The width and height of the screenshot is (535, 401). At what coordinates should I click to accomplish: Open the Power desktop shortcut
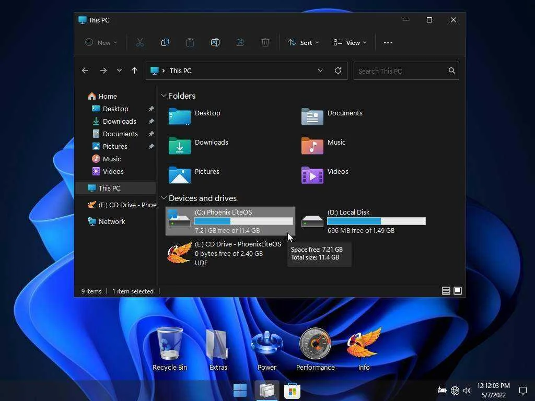point(267,348)
